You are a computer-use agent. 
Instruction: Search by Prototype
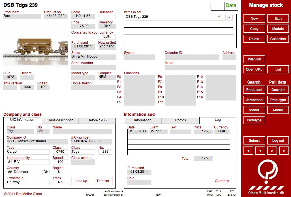(254, 120)
